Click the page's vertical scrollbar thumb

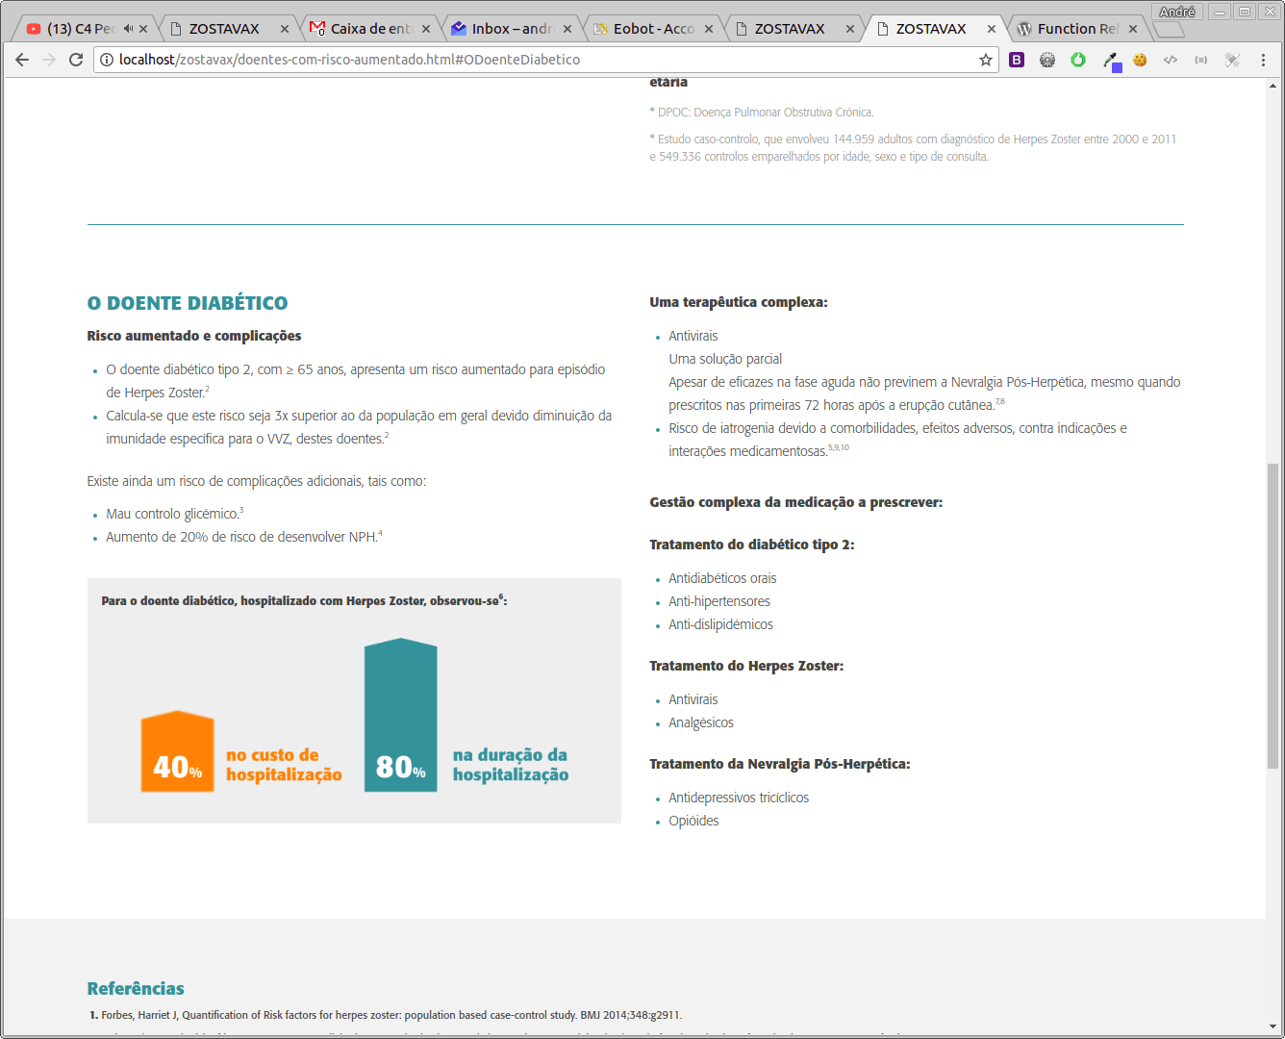(1272, 616)
